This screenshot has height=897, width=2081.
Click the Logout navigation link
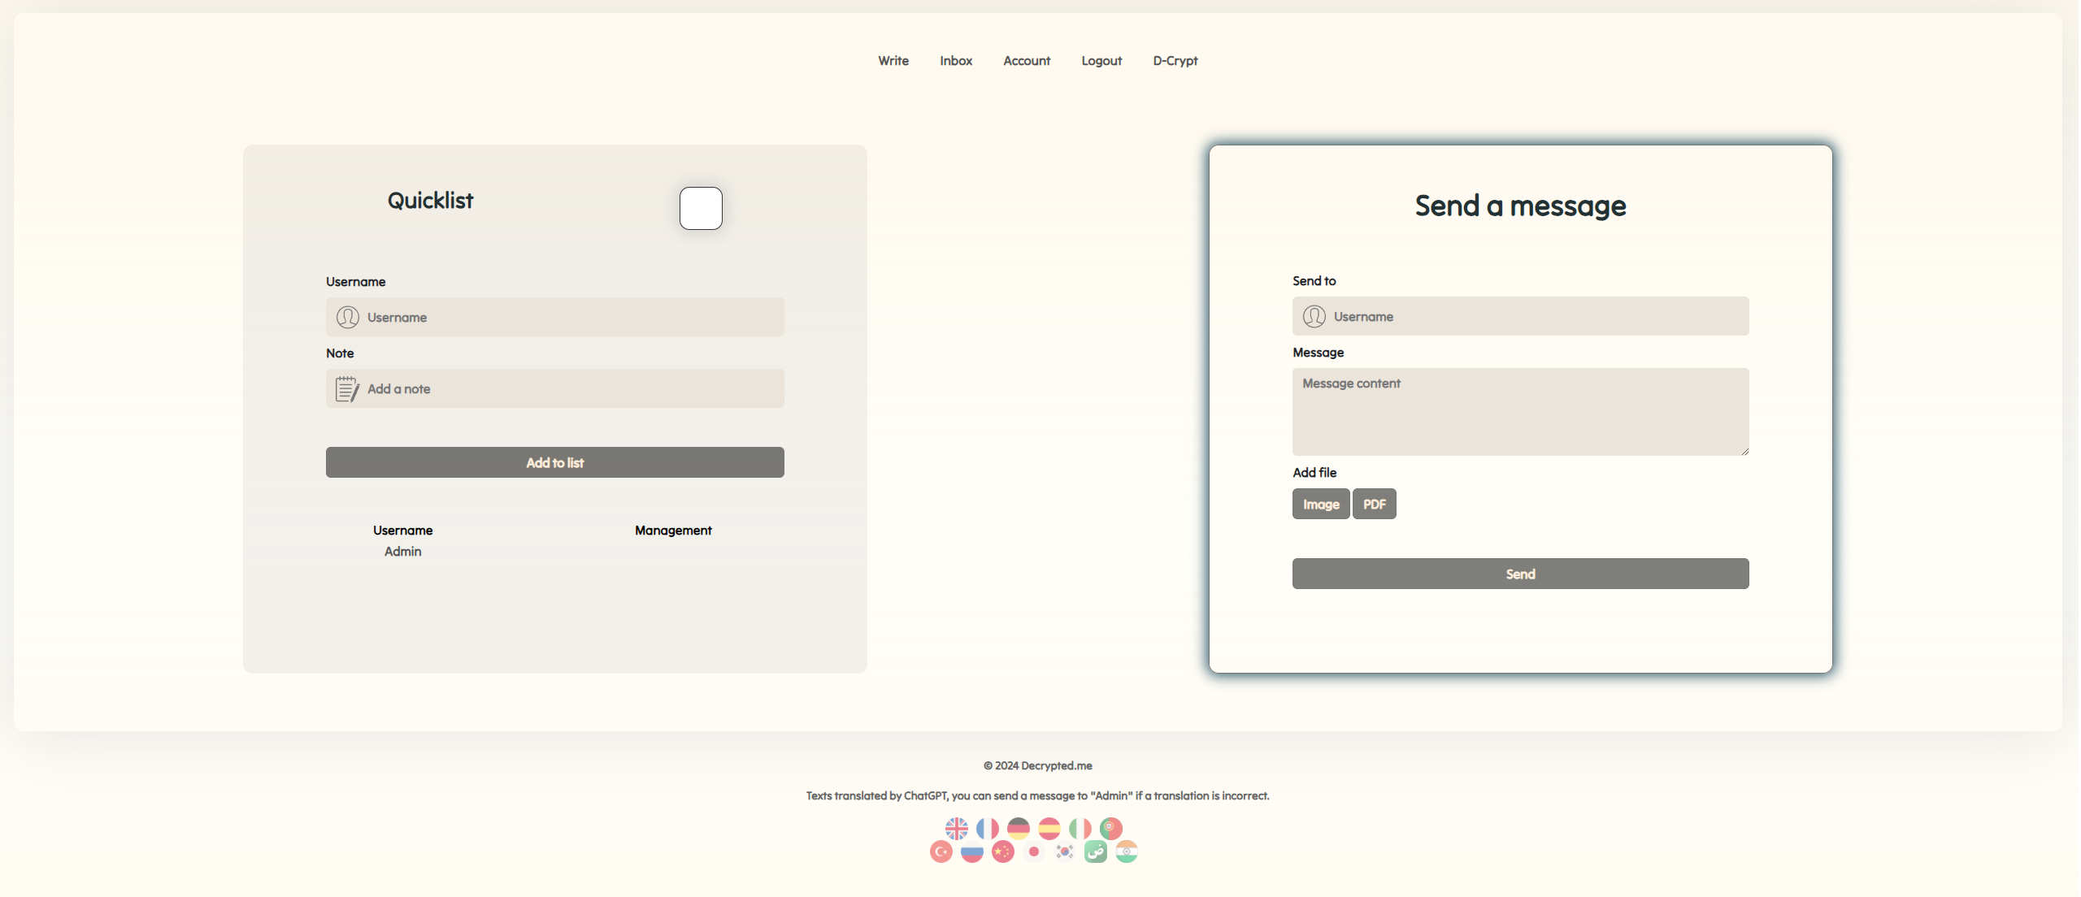point(1101,59)
